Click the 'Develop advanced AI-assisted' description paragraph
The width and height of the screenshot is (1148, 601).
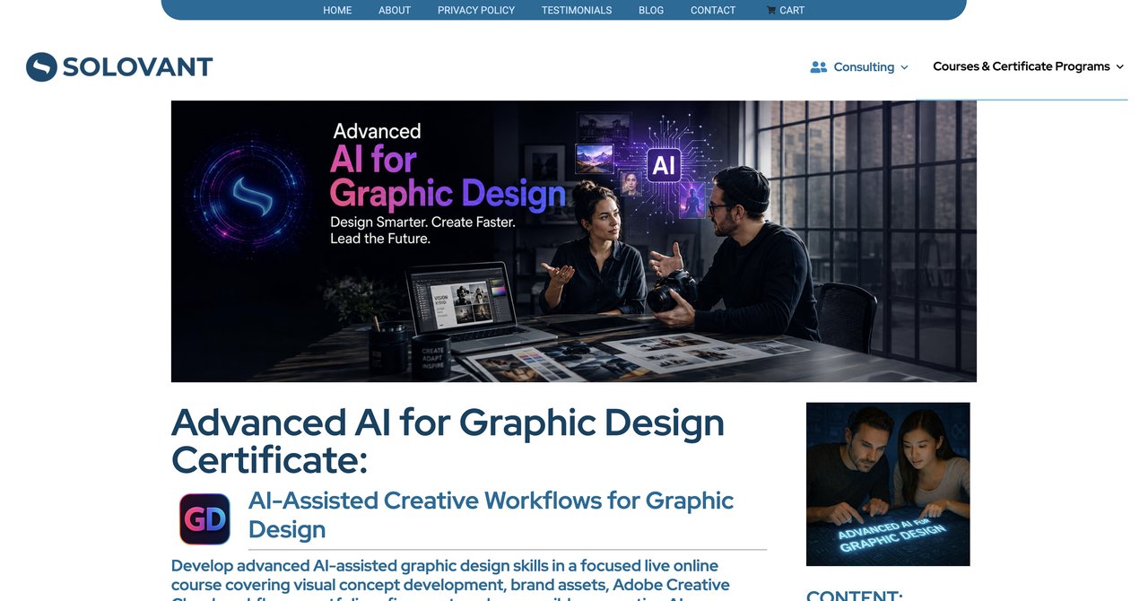[x=450, y=579]
